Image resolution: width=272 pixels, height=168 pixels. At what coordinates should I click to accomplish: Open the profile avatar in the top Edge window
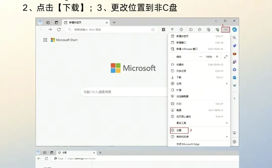(40, 22)
